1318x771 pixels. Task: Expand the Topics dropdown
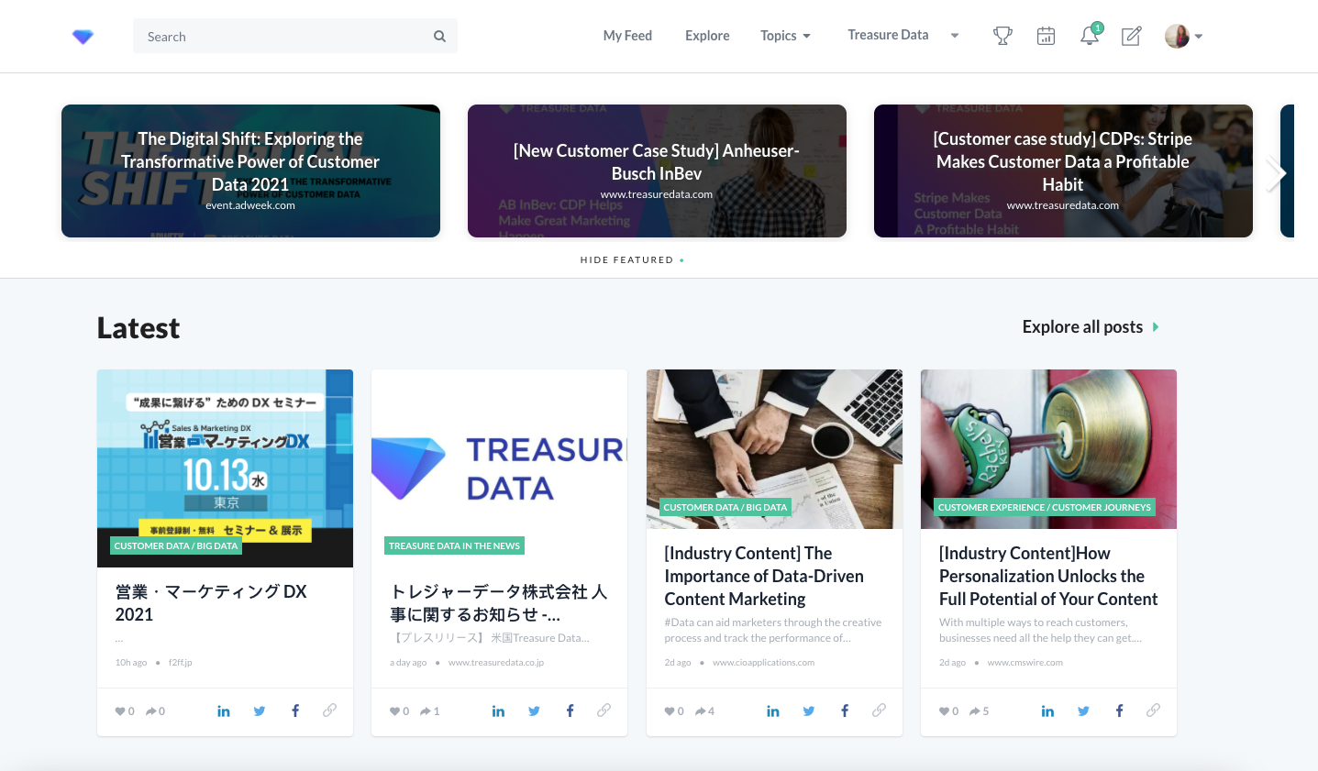[785, 36]
